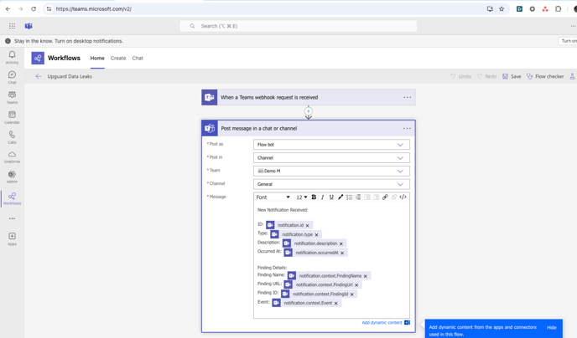Click Redo in the flow toolbar

click(x=486, y=76)
